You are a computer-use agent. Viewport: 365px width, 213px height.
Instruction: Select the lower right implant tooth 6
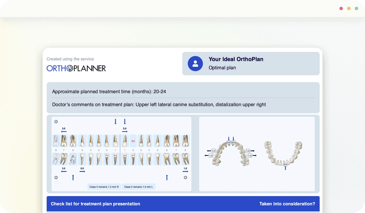tap(72, 159)
